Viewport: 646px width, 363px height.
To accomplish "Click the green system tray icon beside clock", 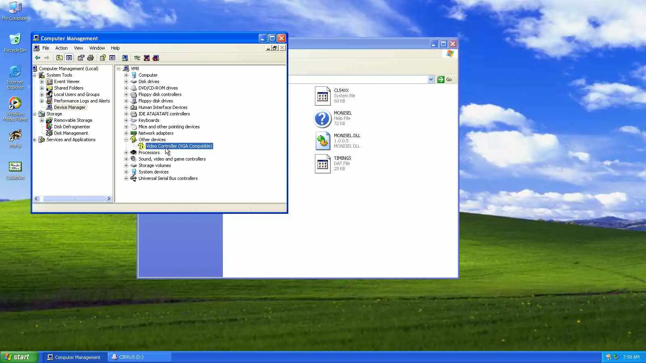I will [x=616, y=357].
